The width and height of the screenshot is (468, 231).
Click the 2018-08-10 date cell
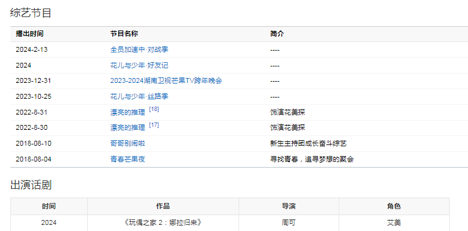point(34,143)
